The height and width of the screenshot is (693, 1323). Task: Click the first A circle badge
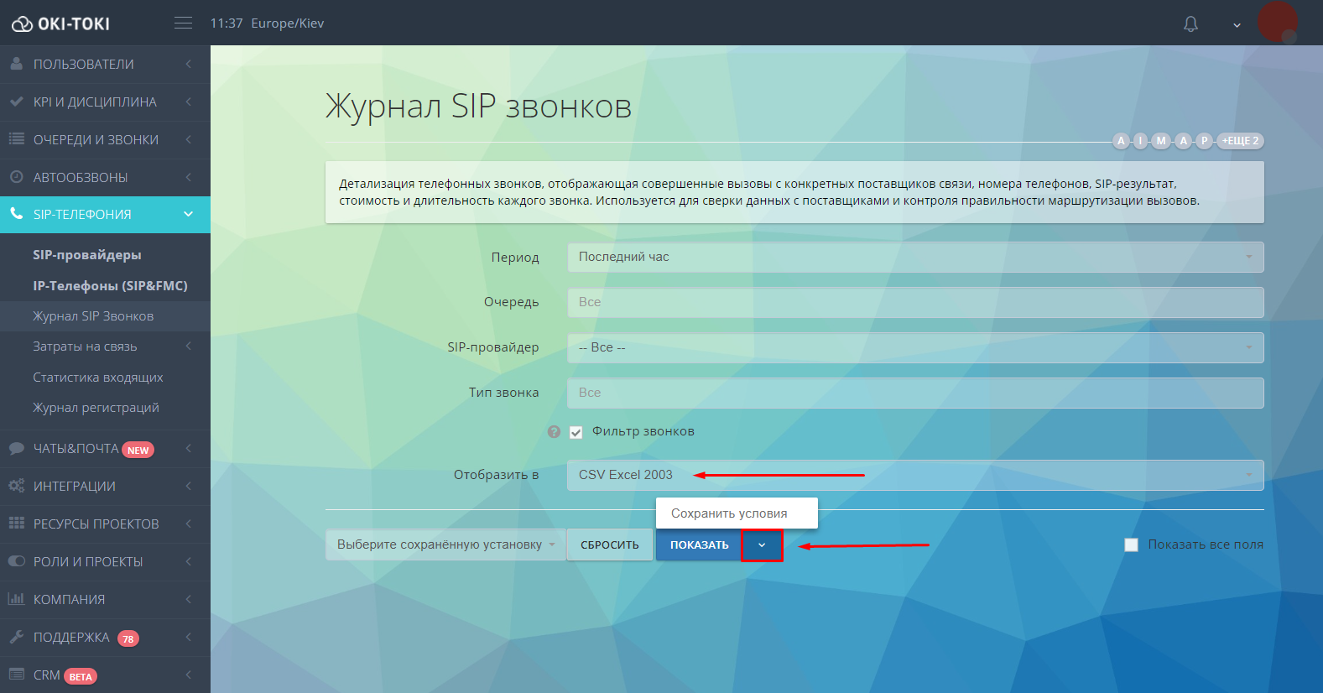click(x=1121, y=141)
